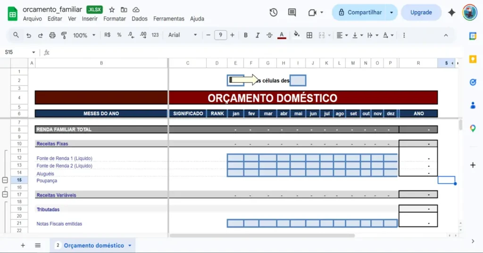Open more number formats 123

(x=155, y=35)
